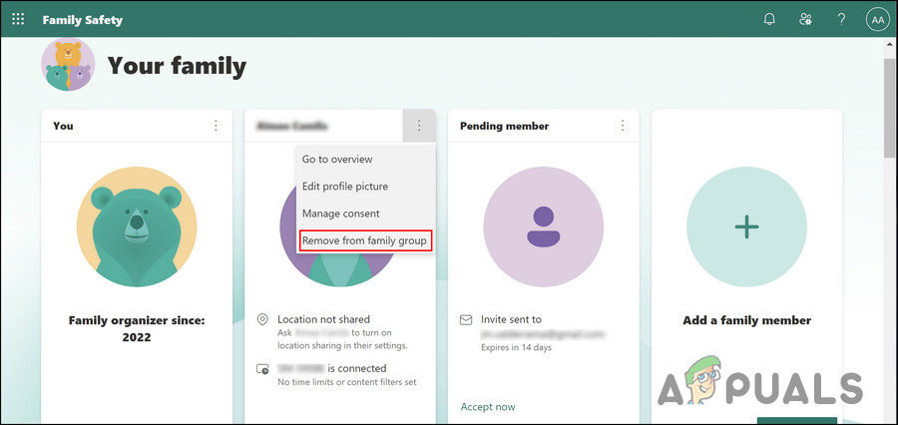
Task: Click the Accept now link
Action: (x=488, y=407)
